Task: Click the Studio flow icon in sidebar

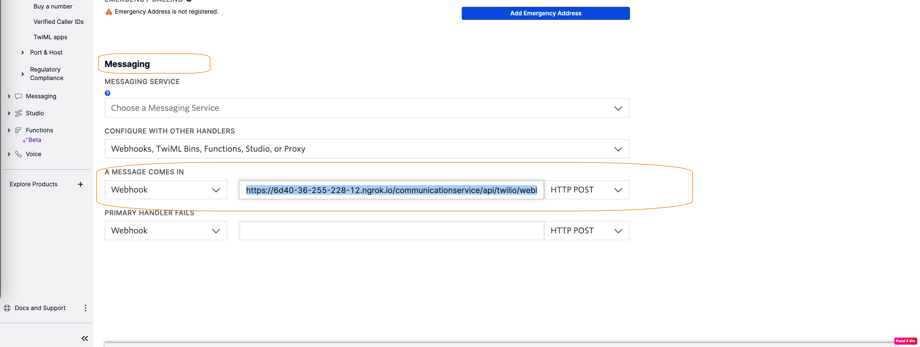Action: pos(18,113)
